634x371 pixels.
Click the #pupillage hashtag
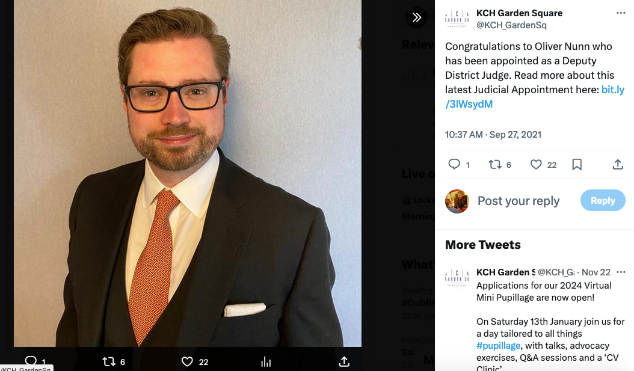point(498,345)
